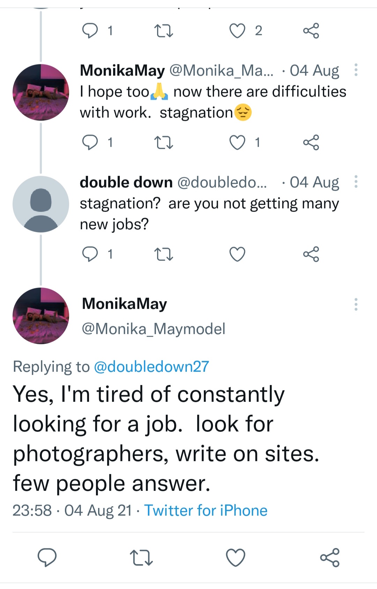Reply to the main tweet about photographers

(x=47, y=557)
